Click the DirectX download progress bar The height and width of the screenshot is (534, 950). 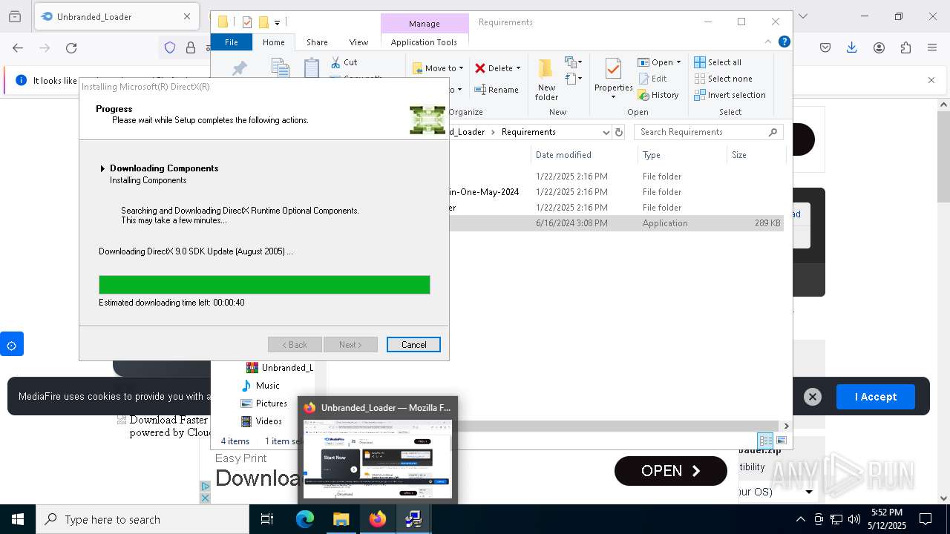point(264,285)
